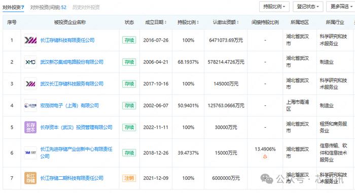
Task: Click the date 2022-11-11
Action: click(156, 127)
